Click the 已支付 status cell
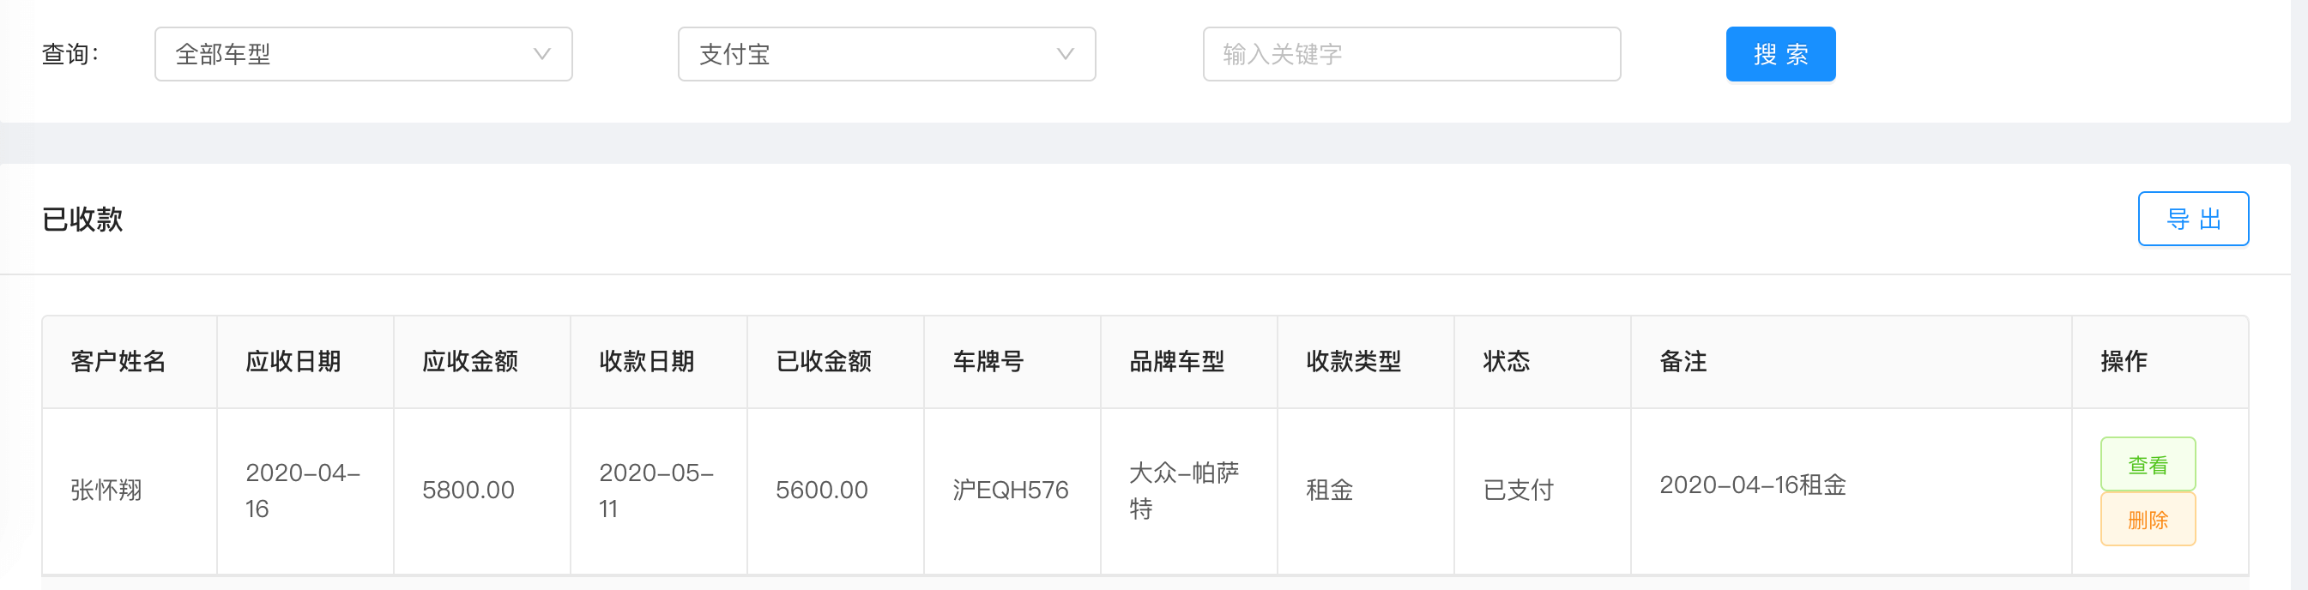This screenshot has height=590, width=2308. pos(1518,490)
